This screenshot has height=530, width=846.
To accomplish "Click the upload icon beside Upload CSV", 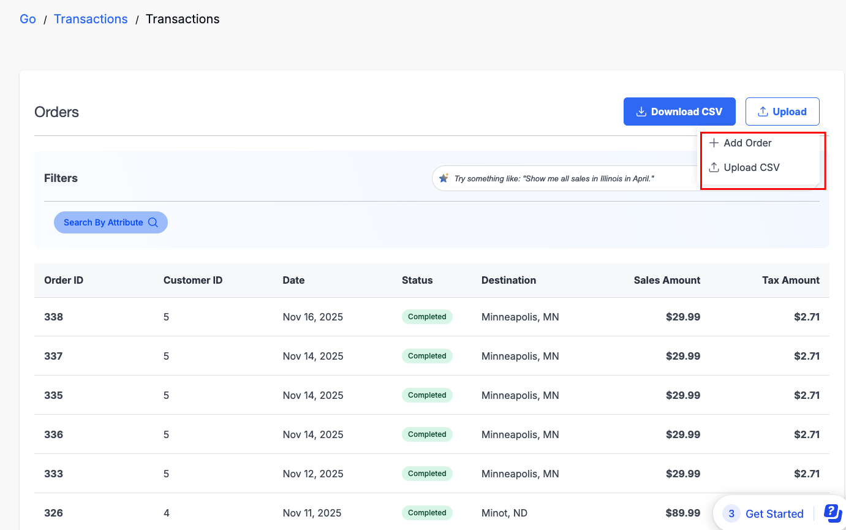I will 714,167.
